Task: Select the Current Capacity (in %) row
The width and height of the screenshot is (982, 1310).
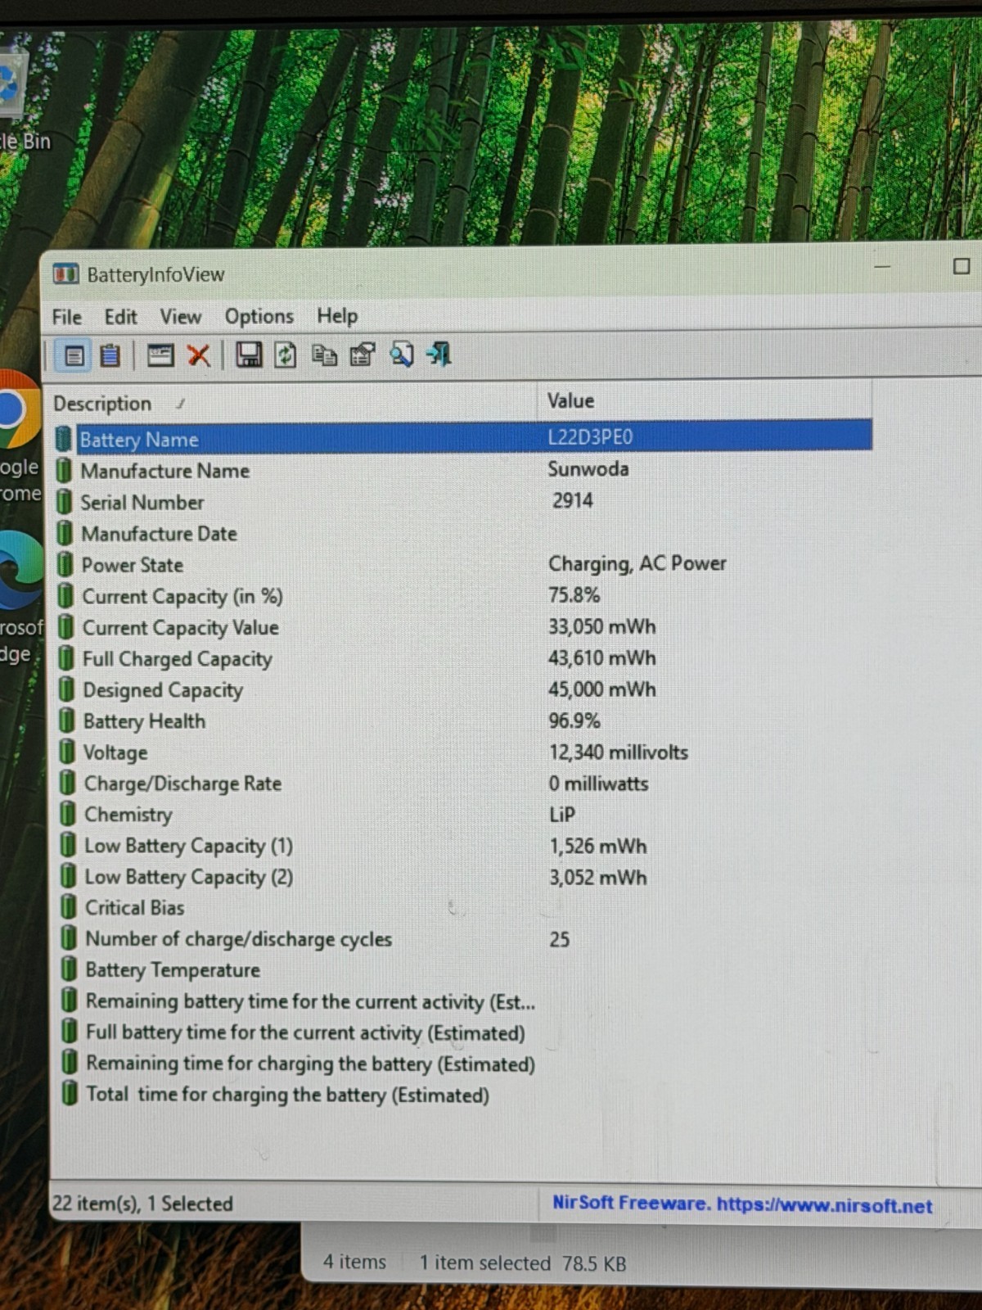Action: tap(463, 595)
